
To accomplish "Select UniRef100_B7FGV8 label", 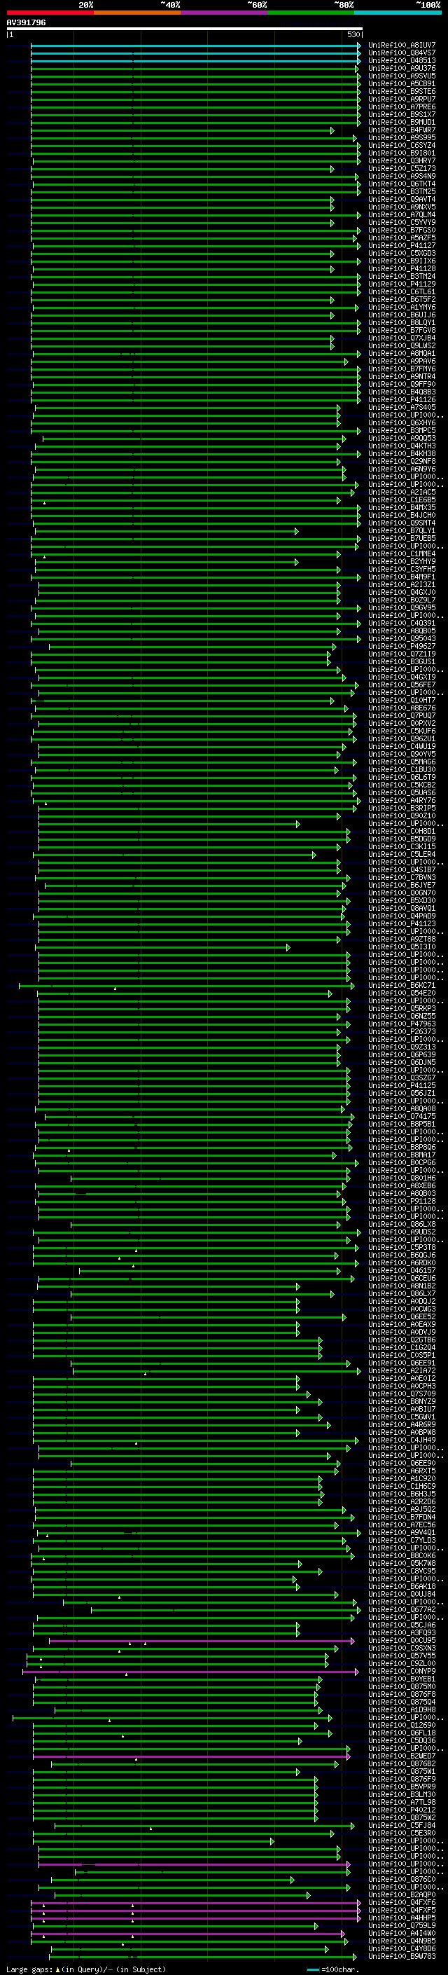I will (x=402, y=331).
